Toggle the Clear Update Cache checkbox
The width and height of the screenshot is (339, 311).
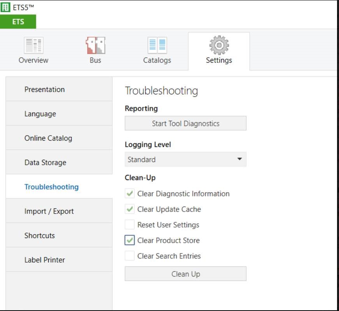pos(130,209)
